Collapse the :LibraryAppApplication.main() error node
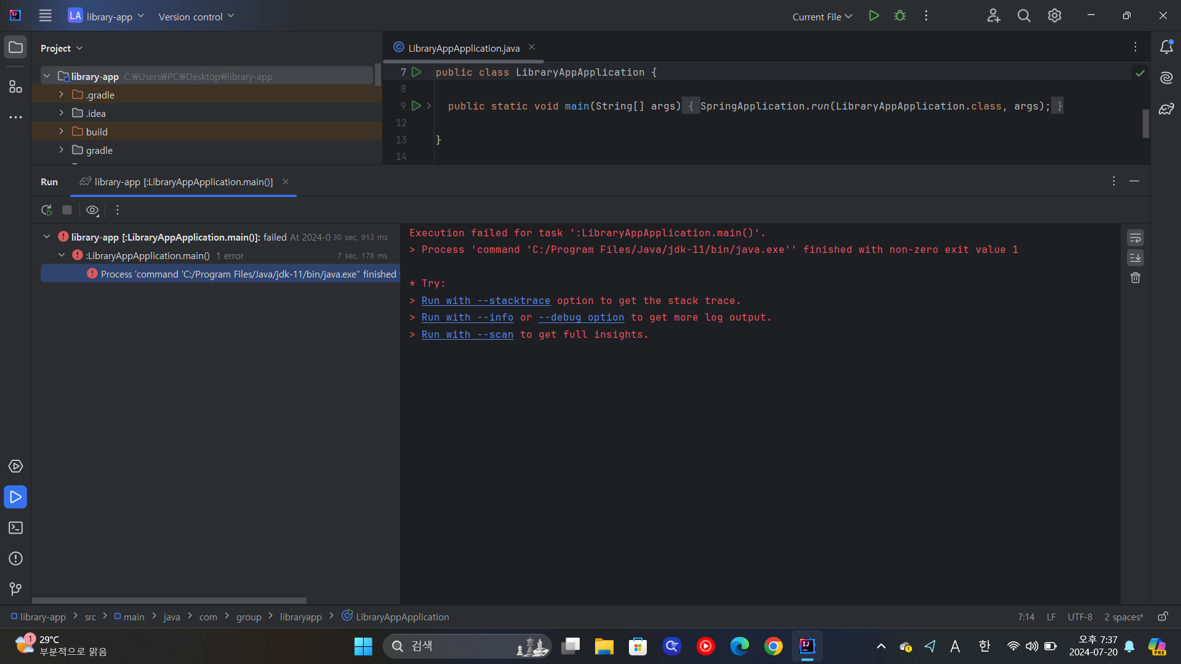This screenshot has width=1181, height=664. [x=62, y=255]
